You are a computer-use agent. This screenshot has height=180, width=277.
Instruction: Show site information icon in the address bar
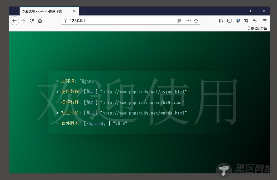pos(65,21)
